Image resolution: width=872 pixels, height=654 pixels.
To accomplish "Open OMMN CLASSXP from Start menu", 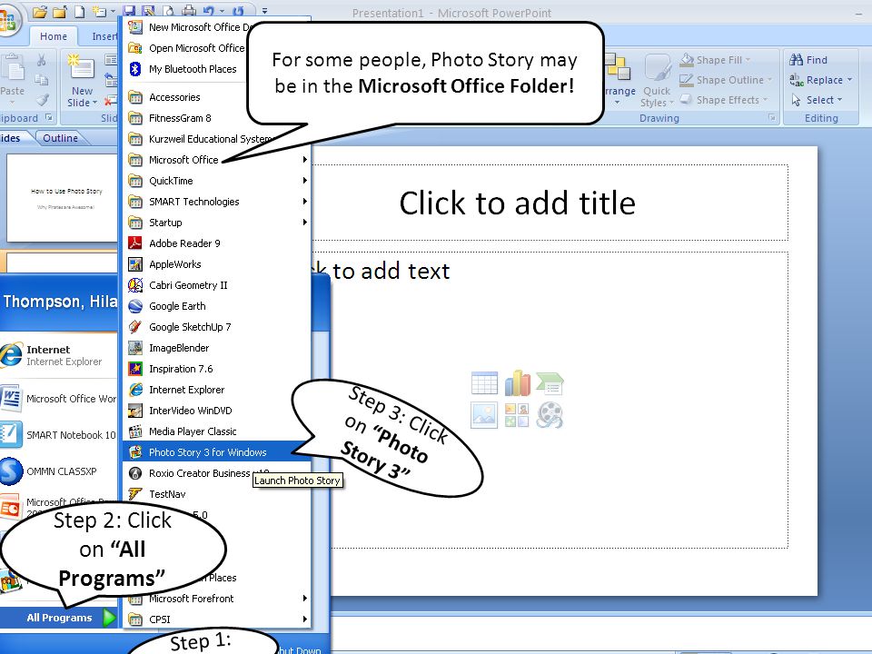I will point(58,471).
